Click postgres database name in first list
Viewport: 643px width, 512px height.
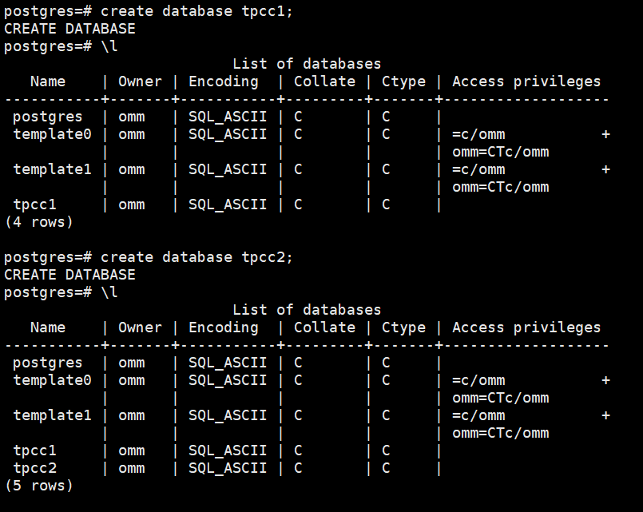pos(48,117)
